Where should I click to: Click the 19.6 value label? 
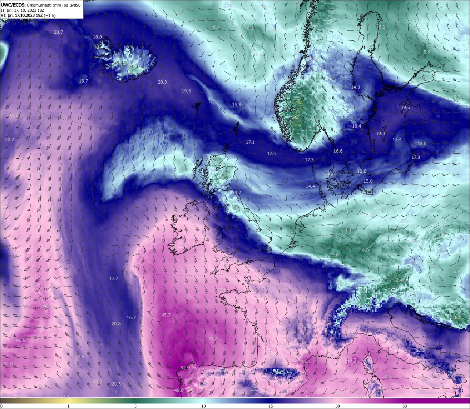tap(405, 107)
